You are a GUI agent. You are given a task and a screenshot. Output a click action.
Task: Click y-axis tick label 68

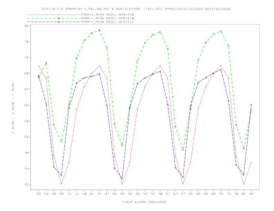(x=27, y=73)
